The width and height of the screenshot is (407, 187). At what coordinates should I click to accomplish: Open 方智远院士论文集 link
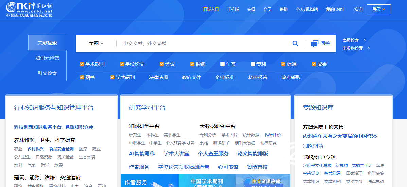click(x=323, y=127)
